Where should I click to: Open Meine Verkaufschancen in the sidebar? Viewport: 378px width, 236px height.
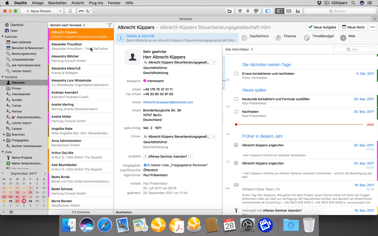tap(27, 163)
